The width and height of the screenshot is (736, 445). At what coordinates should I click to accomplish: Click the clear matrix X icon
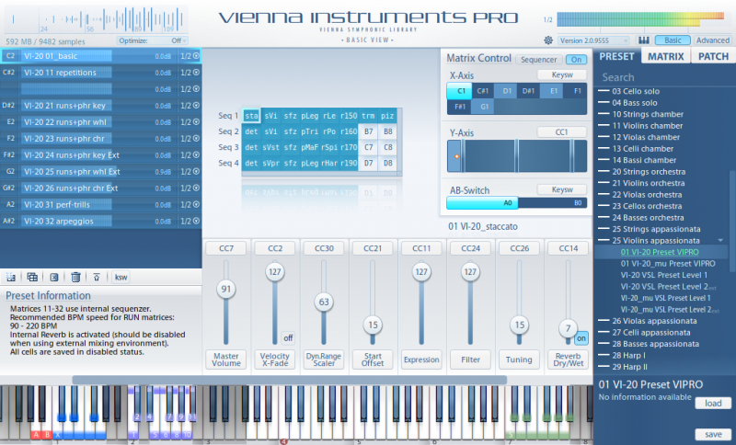tap(54, 277)
